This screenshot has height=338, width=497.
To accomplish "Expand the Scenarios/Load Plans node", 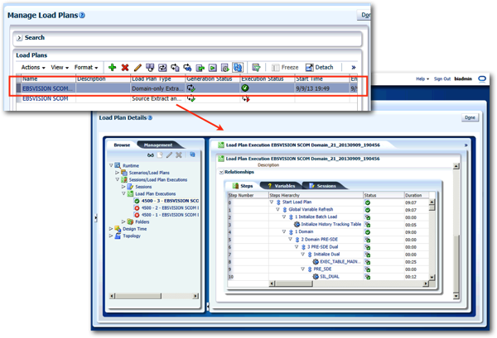I will coord(118,173).
